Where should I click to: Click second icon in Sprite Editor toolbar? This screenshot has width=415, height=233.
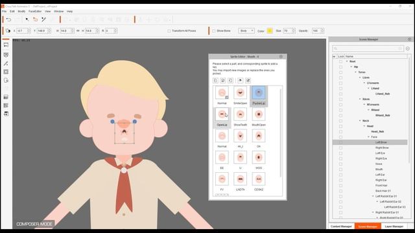[x=223, y=80]
